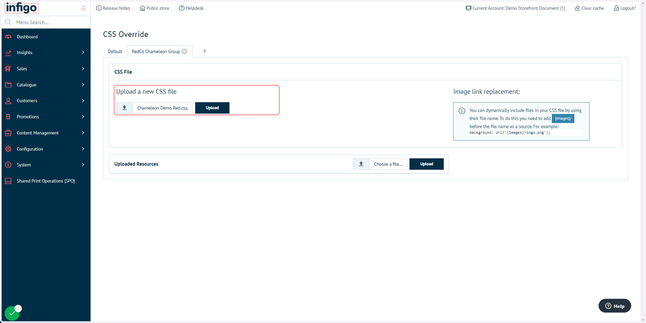
Task: Click the {images}/ tag badge
Action: (x=563, y=118)
